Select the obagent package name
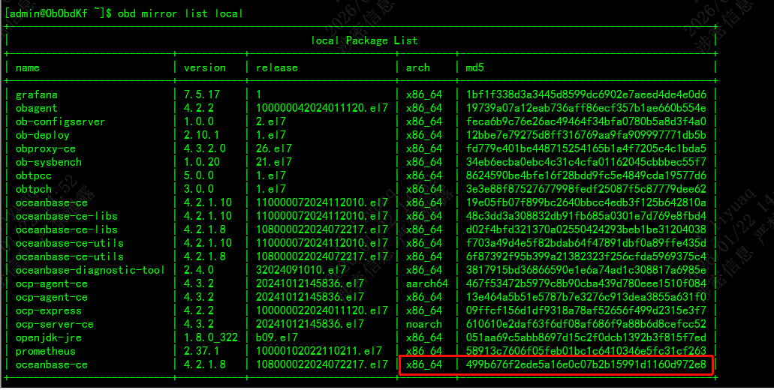 click(37, 108)
